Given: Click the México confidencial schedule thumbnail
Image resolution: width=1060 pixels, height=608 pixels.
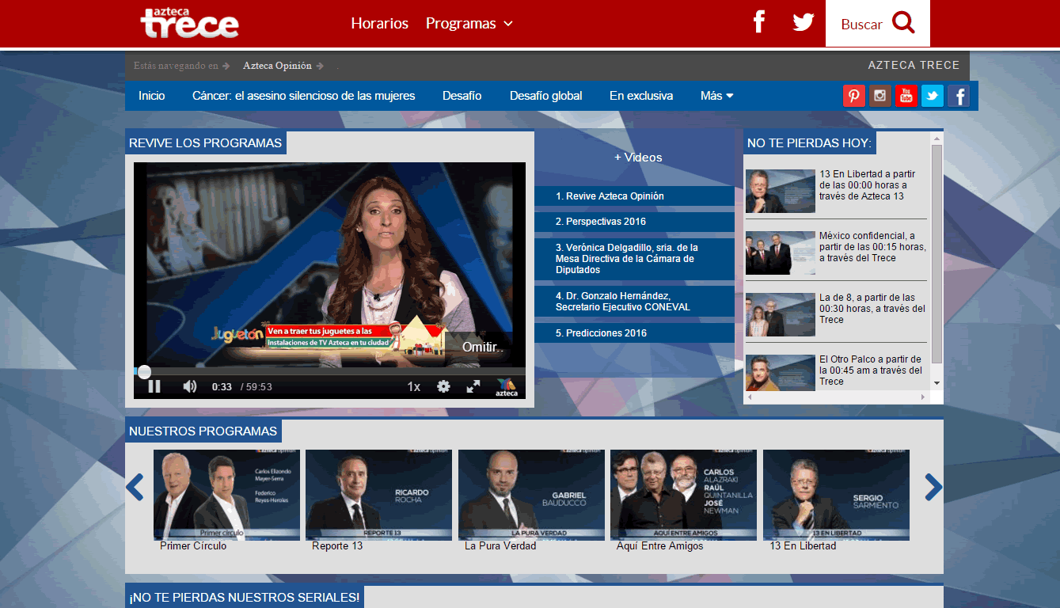Looking at the screenshot, I should 781,253.
